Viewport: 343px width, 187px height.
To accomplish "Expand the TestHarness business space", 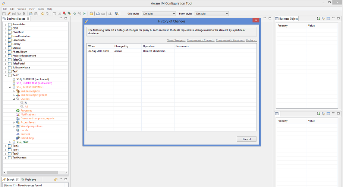I will (6, 158).
